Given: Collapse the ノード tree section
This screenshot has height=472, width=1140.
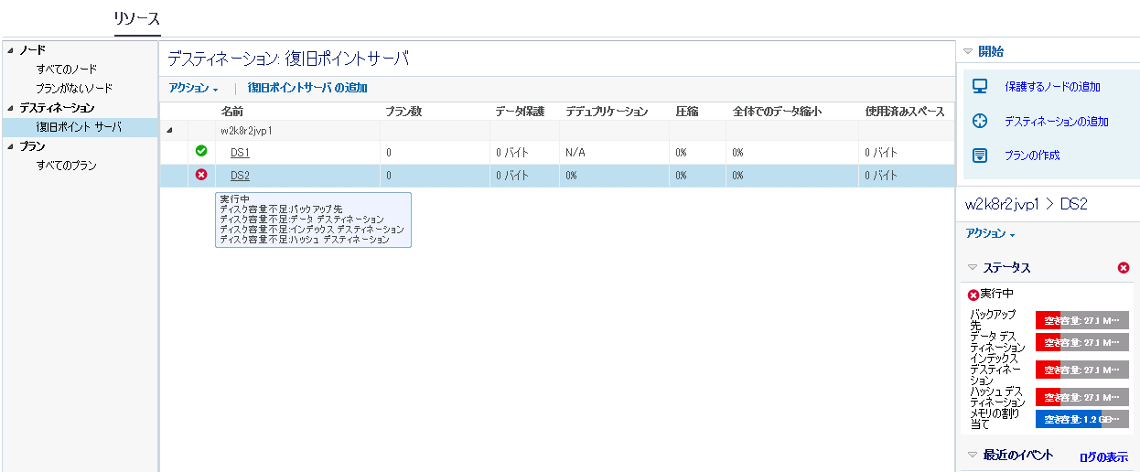Looking at the screenshot, I should click(10, 50).
